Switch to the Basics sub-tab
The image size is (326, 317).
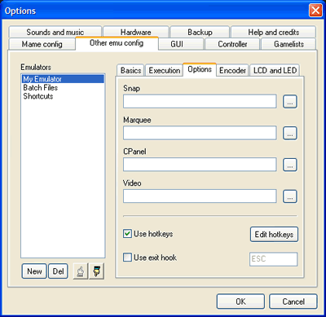(130, 70)
